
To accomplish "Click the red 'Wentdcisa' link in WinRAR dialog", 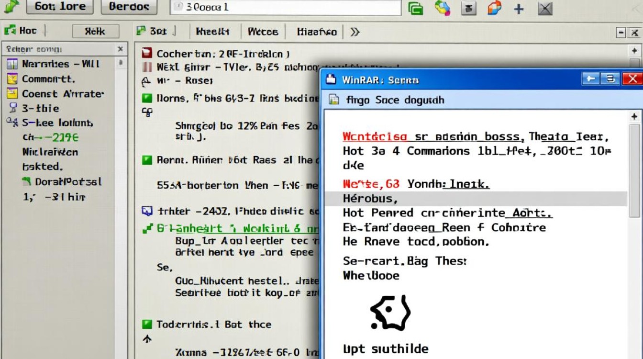I will (x=375, y=136).
